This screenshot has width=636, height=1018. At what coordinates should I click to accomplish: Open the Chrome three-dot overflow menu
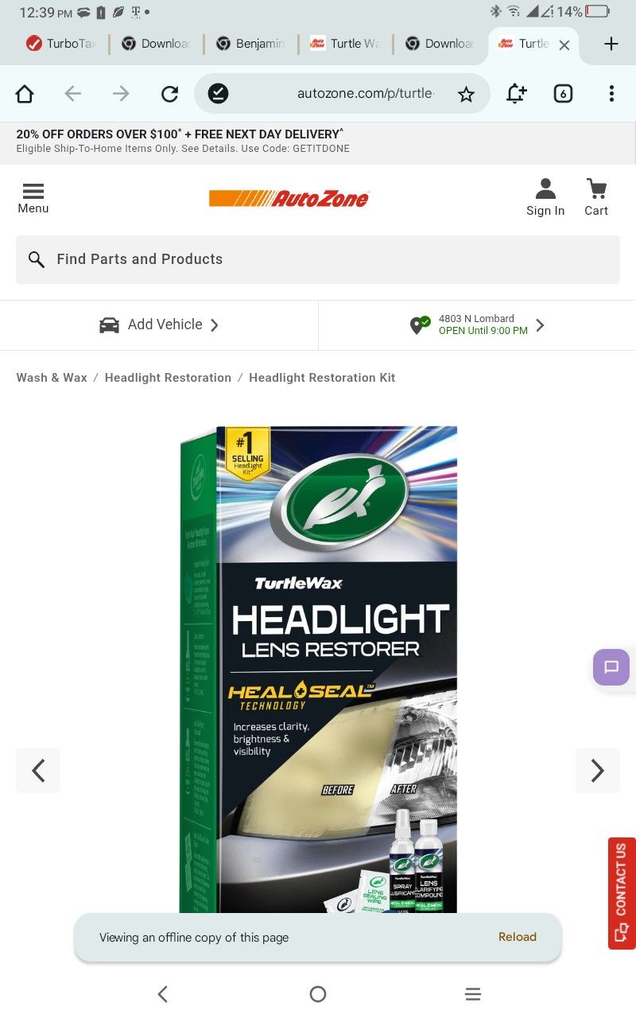pos(611,94)
